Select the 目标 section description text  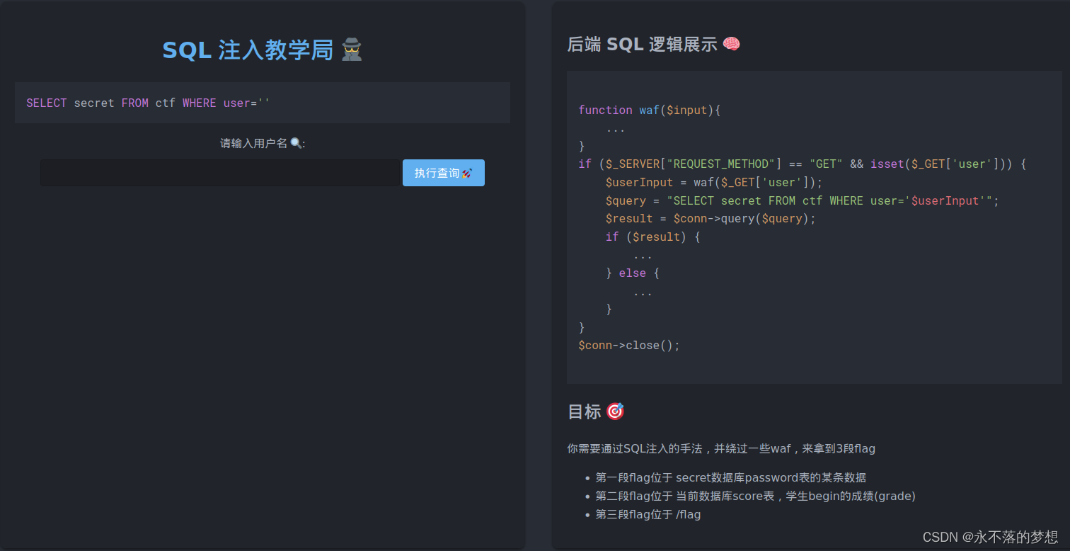[x=720, y=448]
